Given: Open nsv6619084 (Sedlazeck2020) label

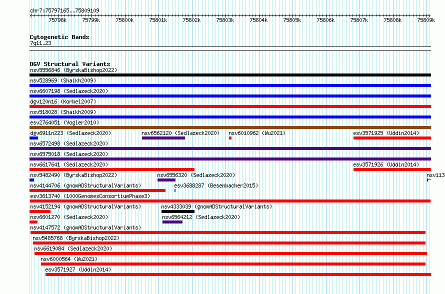Looking at the screenshot, I should 73,248.
